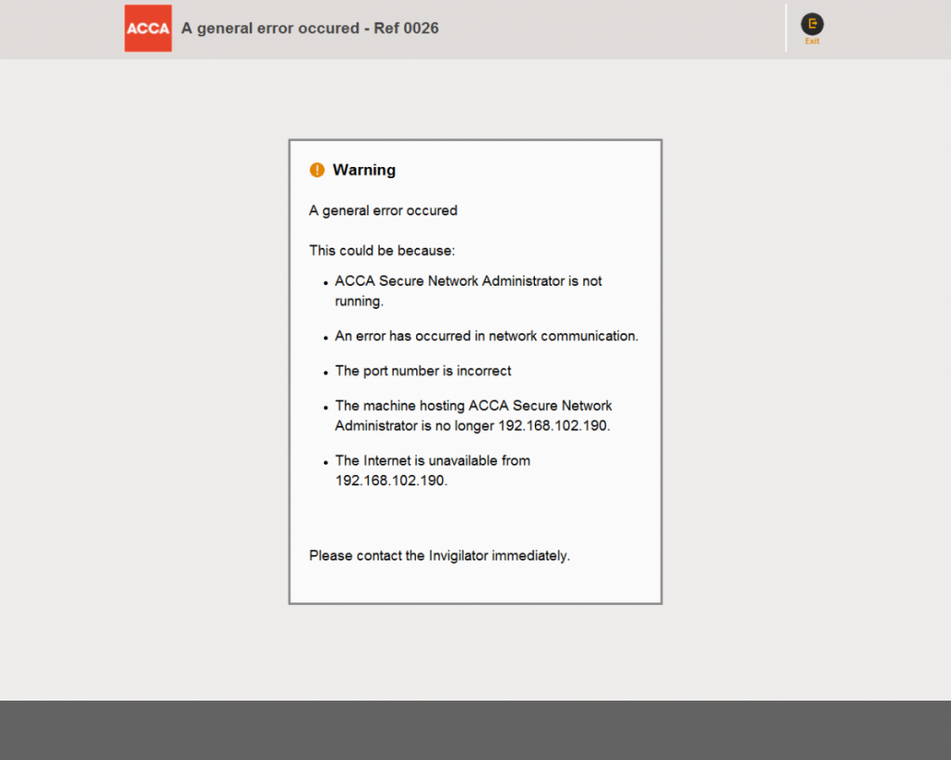Click the bullet dot before "The port number"
Viewport: 951px width, 760px height.
(326, 373)
